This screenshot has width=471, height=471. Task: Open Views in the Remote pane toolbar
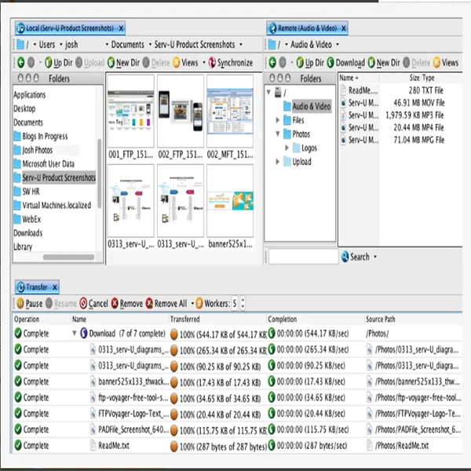[x=446, y=63]
